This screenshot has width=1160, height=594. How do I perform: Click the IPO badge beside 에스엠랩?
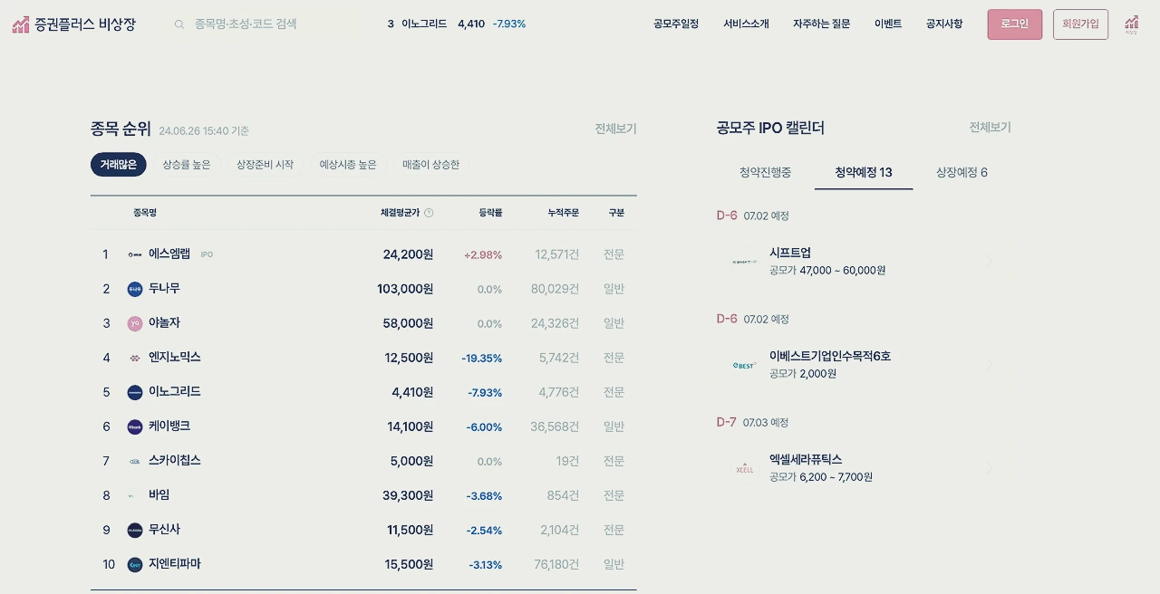[x=207, y=255]
